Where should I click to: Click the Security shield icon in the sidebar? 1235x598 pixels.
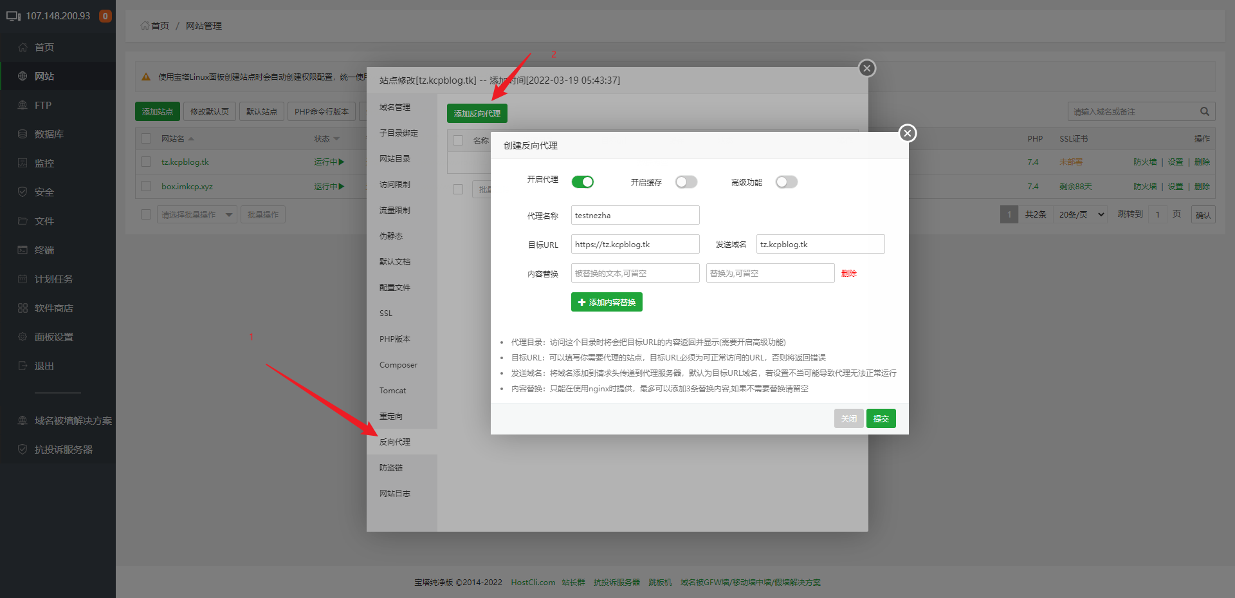23,192
